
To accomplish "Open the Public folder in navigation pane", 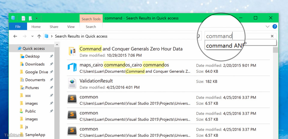I will click(x=30, y=111).
